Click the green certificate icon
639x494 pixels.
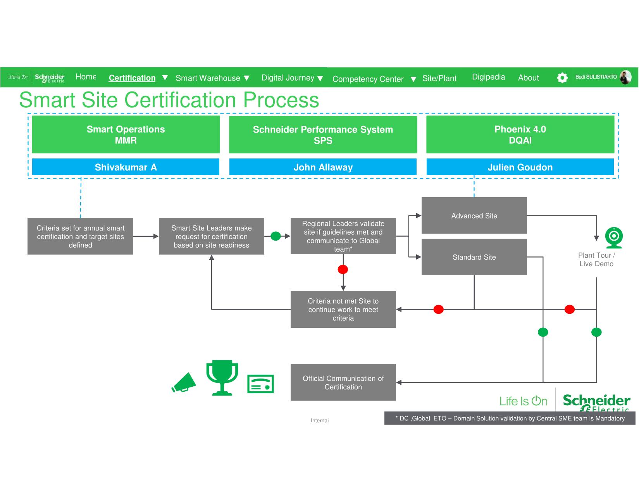coord(260,384)
